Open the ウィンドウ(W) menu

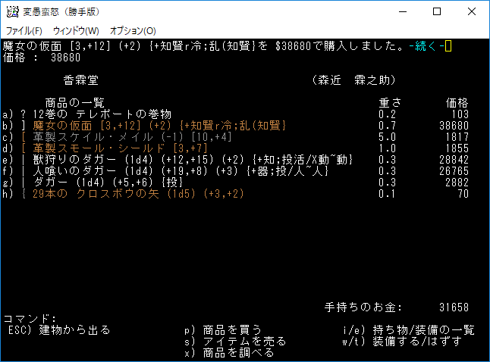(x=76, y=30)
